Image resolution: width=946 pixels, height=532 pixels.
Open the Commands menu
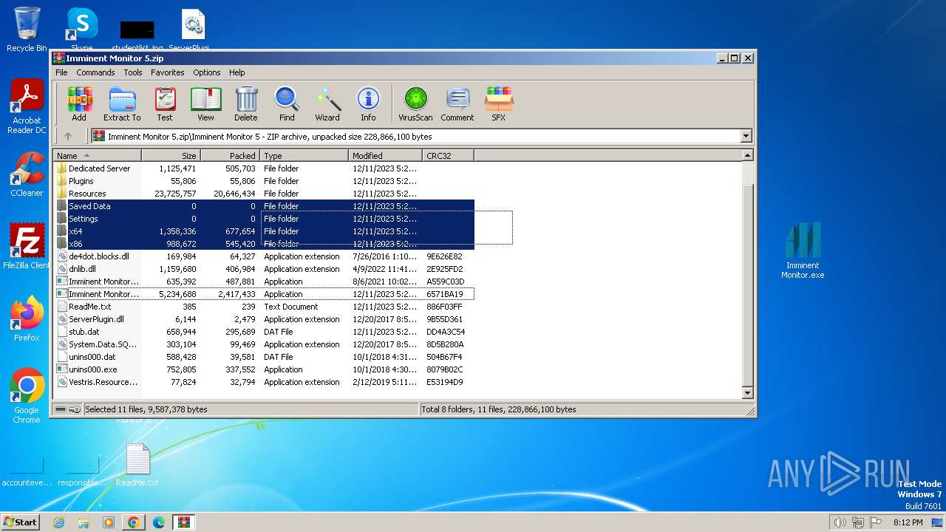95,72
